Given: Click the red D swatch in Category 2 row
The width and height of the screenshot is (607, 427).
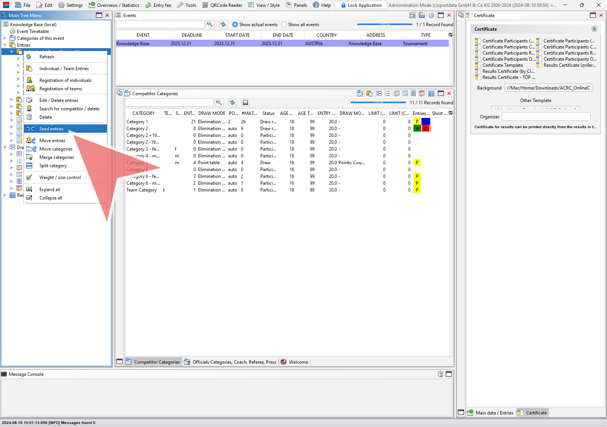Looking at the screenshot, I should pos(426,129).
